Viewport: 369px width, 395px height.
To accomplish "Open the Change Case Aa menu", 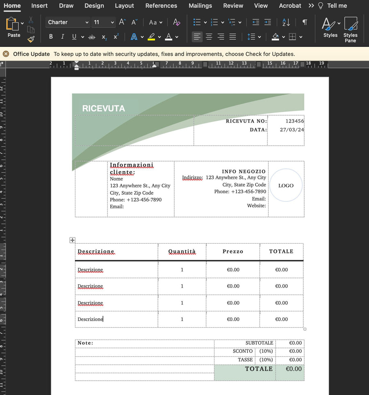I will (155, 23).
